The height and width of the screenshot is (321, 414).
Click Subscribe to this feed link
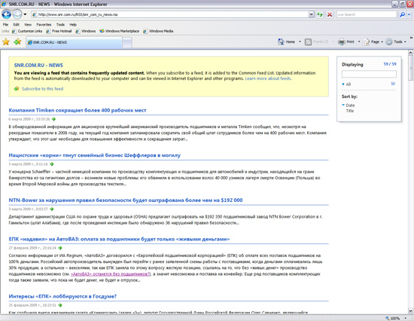(x=42, y=89)
